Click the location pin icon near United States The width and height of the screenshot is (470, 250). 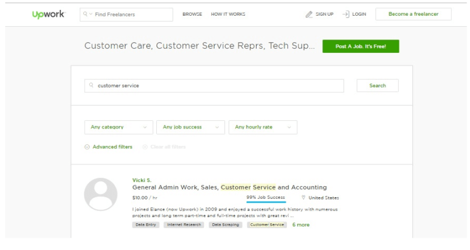click(303, 198)
